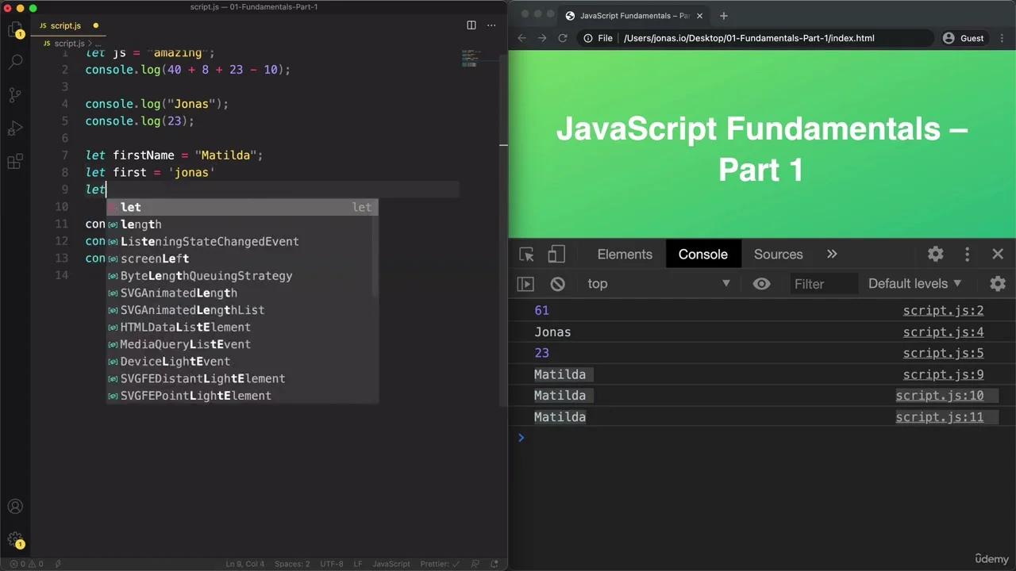This screenshot has width=1016, height=571.
Task: Show the console sidebar
Action: coord(525,284)
